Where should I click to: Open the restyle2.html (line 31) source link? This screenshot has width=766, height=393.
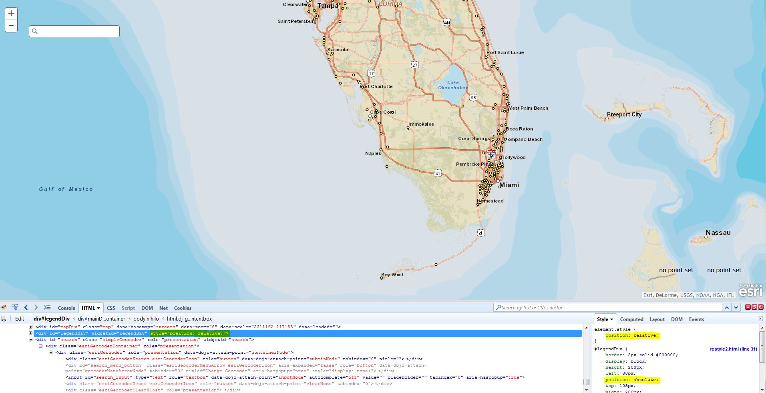click(x=733, y=349)
